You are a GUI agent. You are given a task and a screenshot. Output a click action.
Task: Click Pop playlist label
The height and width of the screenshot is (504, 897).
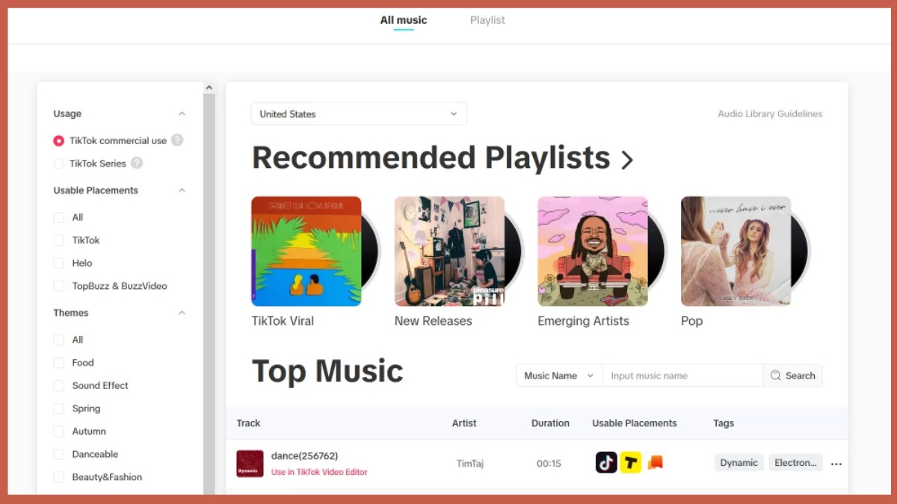pos(692,321)
